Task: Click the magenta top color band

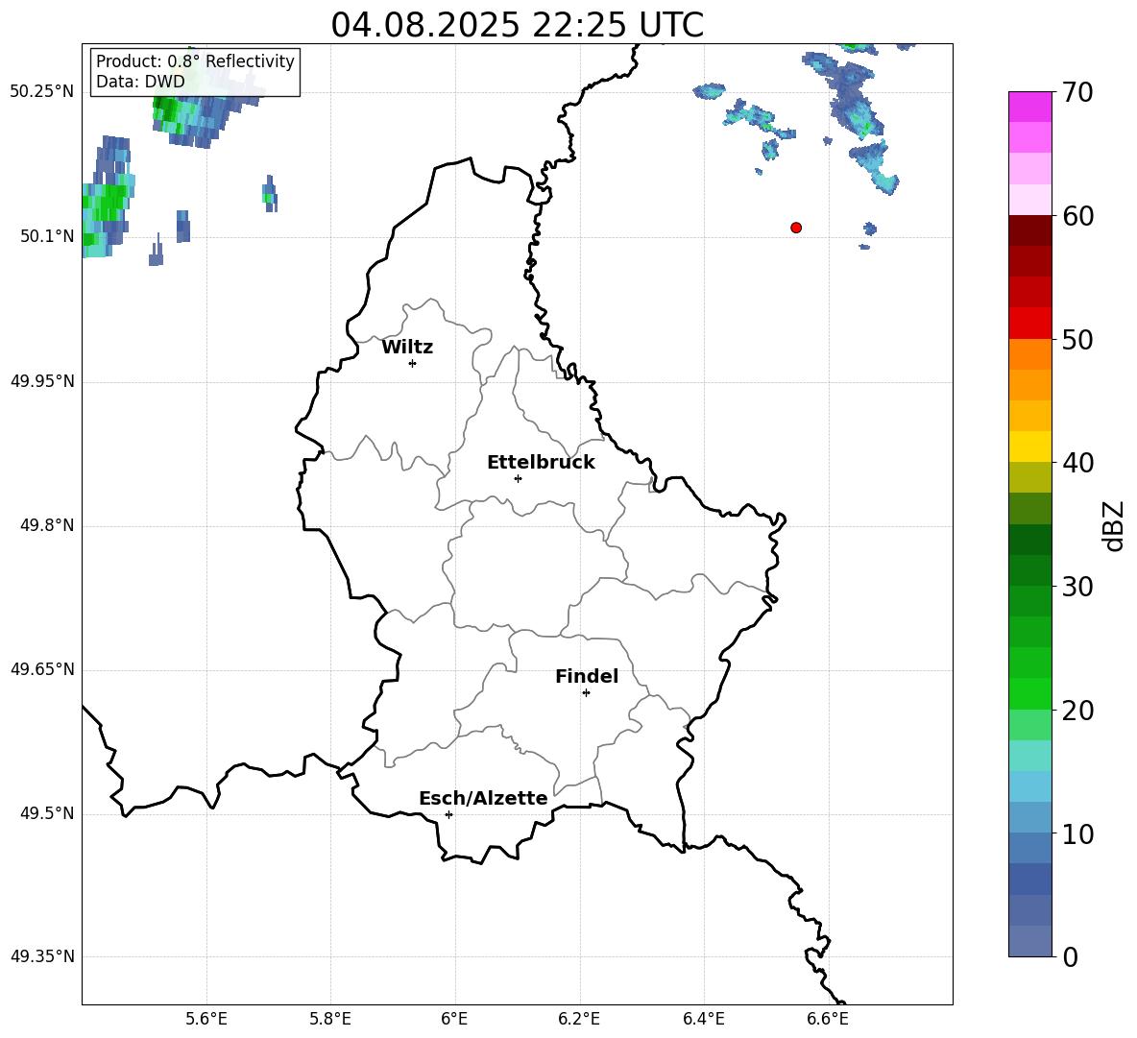Action: 1030,107
